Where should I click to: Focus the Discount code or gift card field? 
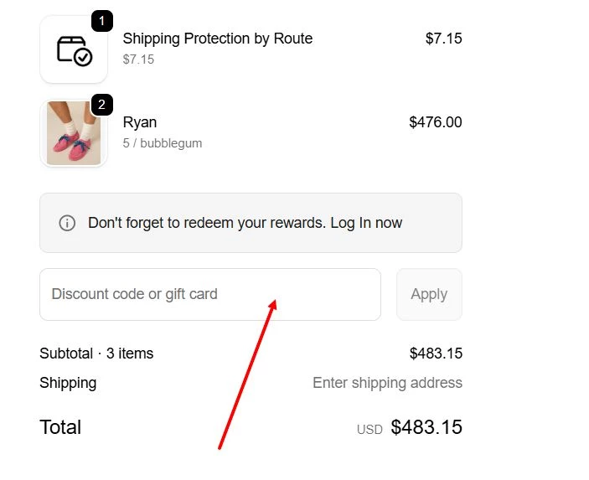pos(209,294)
